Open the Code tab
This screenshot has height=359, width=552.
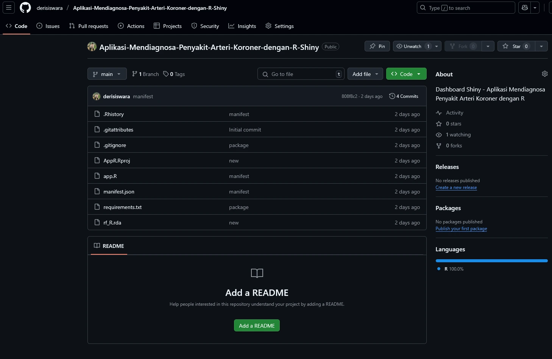coord(16,26)
